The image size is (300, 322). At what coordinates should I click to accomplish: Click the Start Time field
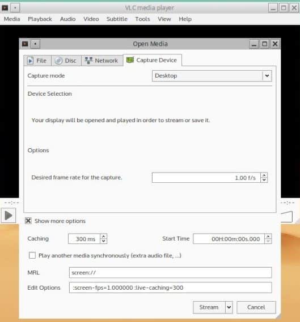point(229,239)
